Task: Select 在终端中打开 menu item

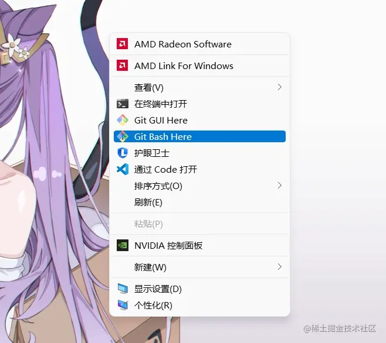Action: [199, 104]
